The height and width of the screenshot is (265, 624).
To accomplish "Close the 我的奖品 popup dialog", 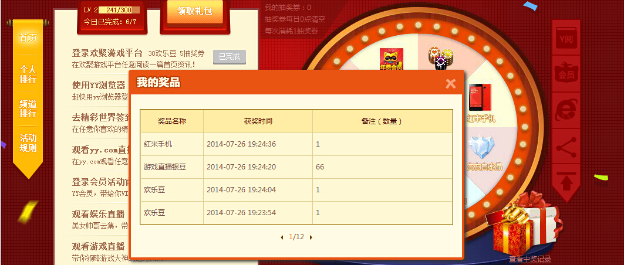I will 450,83.
